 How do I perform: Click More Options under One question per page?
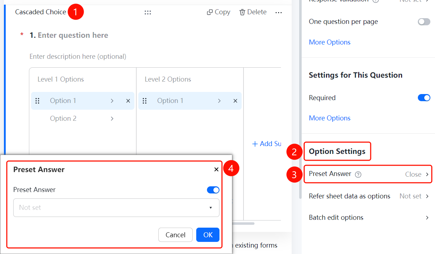click(330, 42)
